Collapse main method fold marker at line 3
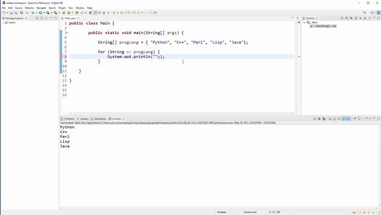 pos(68,33)
